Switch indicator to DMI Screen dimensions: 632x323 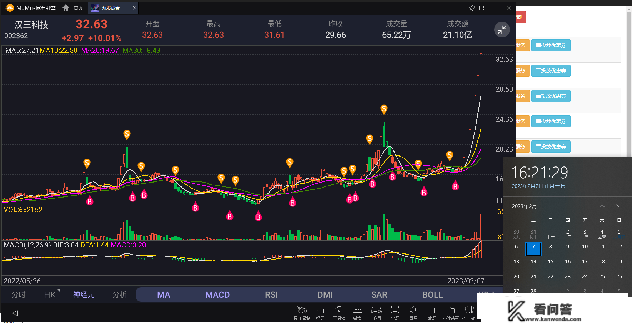(x=325, y=295)
